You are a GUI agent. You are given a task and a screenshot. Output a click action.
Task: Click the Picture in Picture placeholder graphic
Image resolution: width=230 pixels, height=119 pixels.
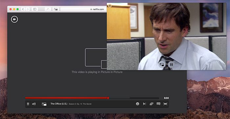pos(96,59)
